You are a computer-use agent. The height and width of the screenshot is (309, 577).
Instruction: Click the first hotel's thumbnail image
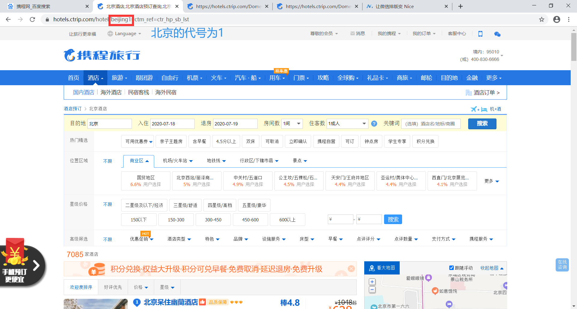tap(96, 304)
